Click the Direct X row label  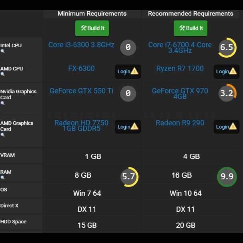[9, 206]
